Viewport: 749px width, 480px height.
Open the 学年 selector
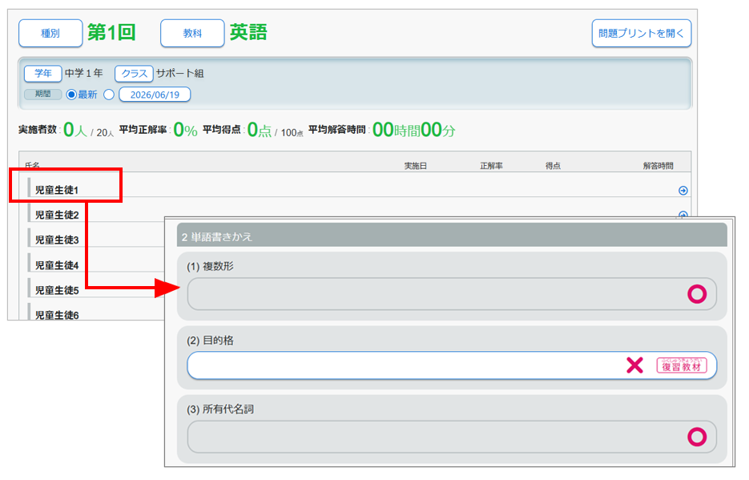coord(43,74)
